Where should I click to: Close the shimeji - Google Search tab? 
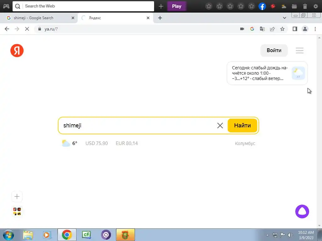coord(73,18)
